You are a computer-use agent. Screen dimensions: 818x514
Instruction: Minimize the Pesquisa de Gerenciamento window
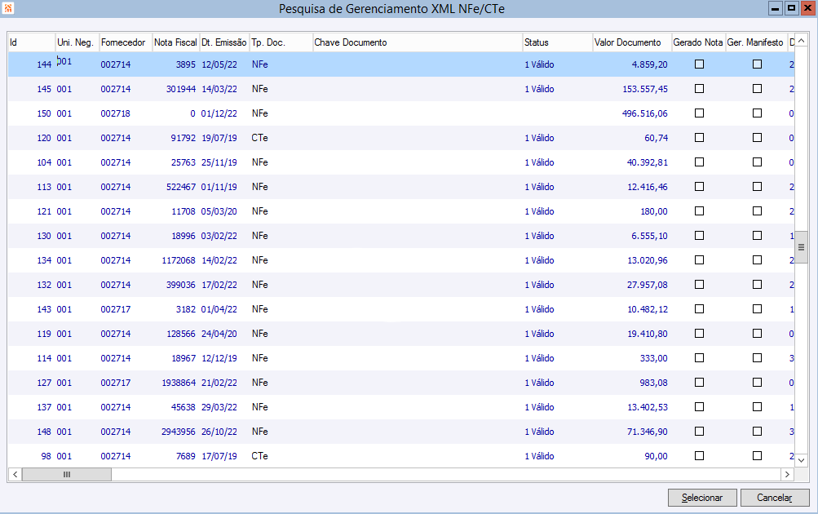click(776, 8)
